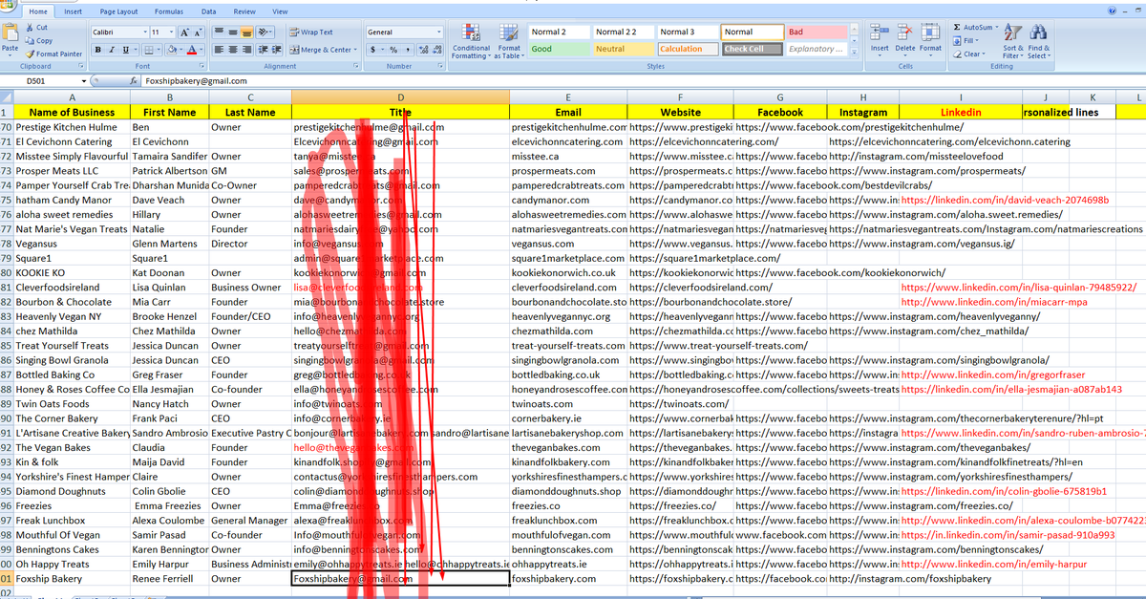Expand the font size 11 dropdown
The image size is (1146, 599).
pos(170,32)
